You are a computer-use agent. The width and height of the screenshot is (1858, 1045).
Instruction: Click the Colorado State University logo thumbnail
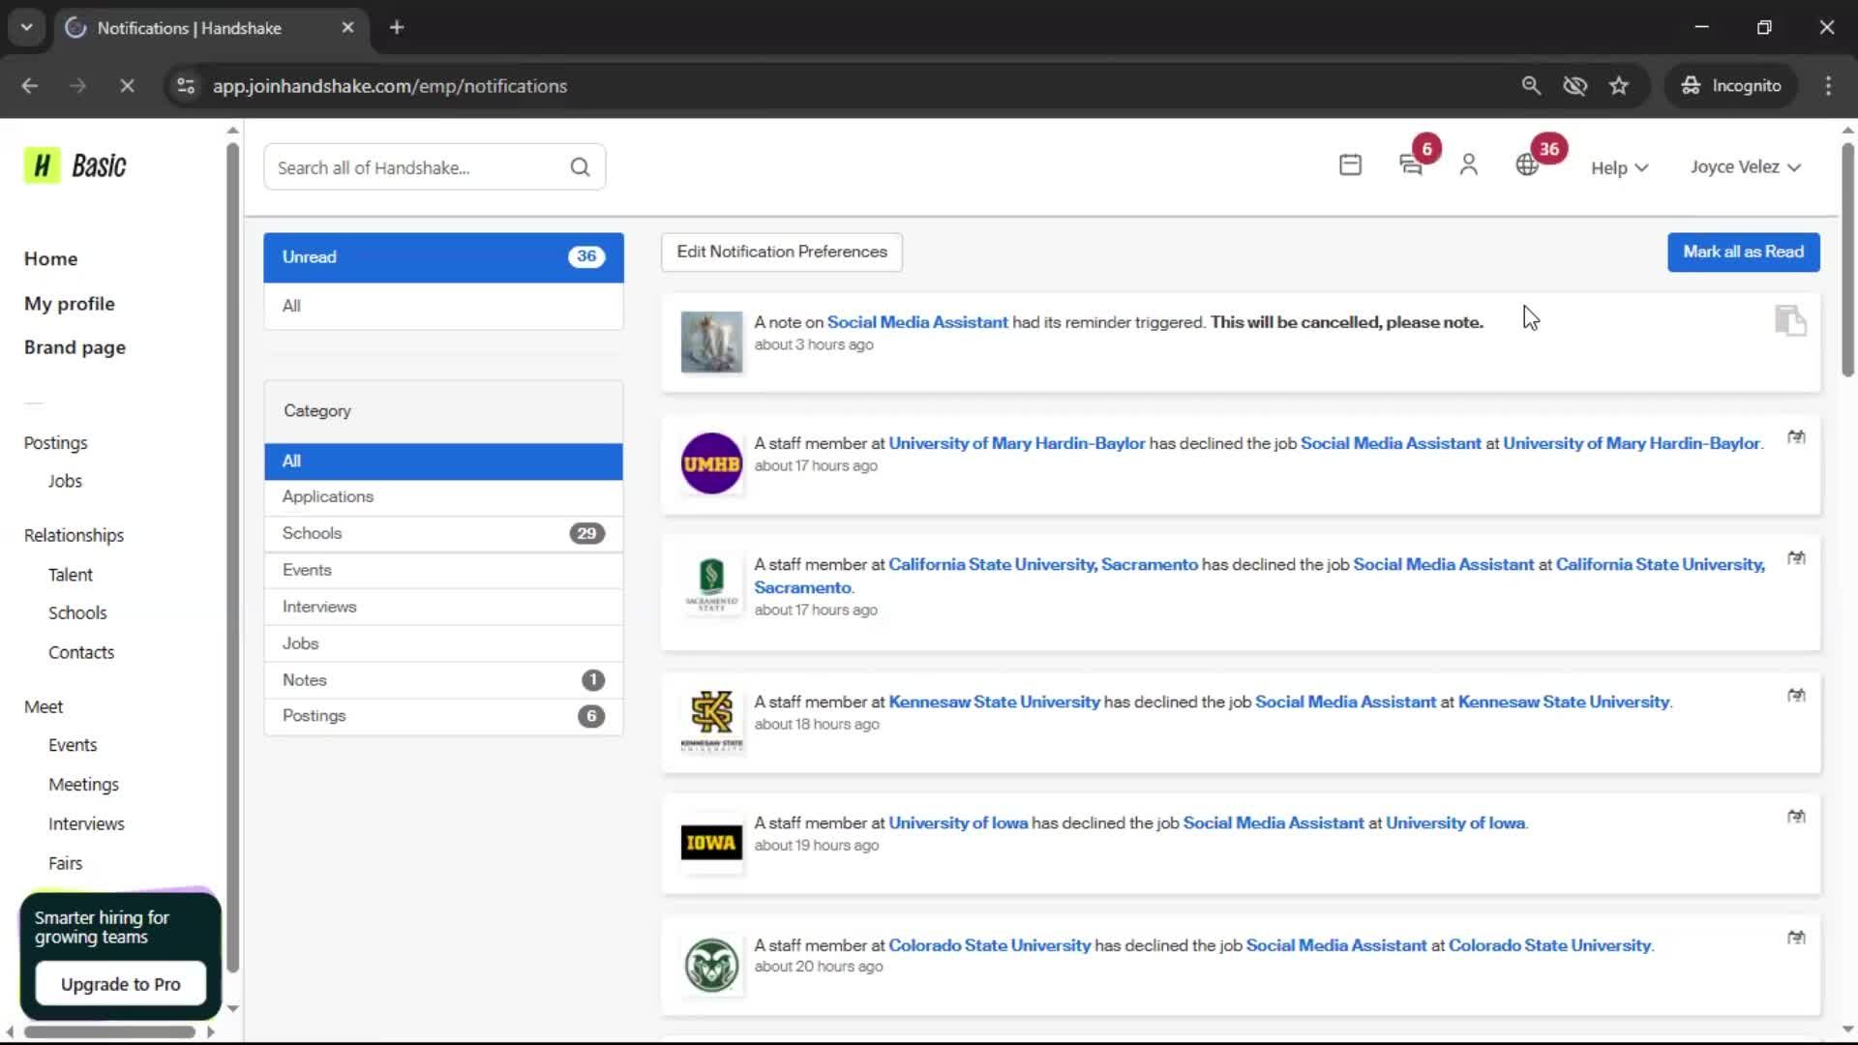pos(711,965)
